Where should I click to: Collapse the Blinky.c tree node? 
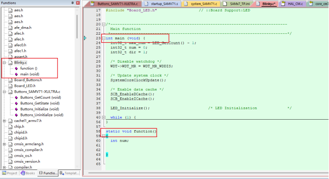coord(4,63)
